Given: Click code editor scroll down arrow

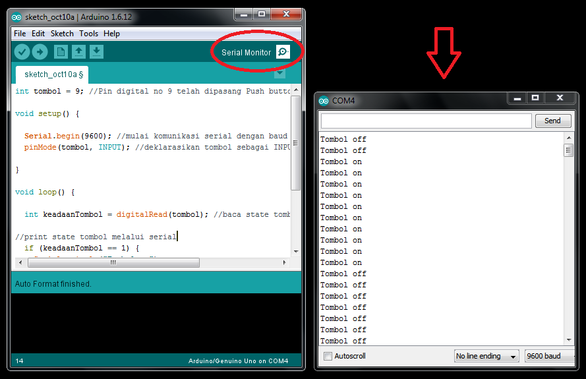Looking at the screenshot, I should click(296, 252).
